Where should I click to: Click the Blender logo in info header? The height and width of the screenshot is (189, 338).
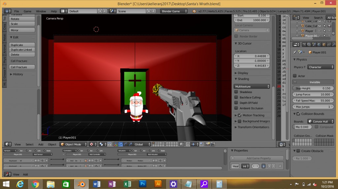[x=194, y=11]
